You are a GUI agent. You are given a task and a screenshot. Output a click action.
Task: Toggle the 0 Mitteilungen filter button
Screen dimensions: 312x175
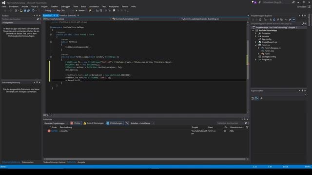[x=115, y=123]
